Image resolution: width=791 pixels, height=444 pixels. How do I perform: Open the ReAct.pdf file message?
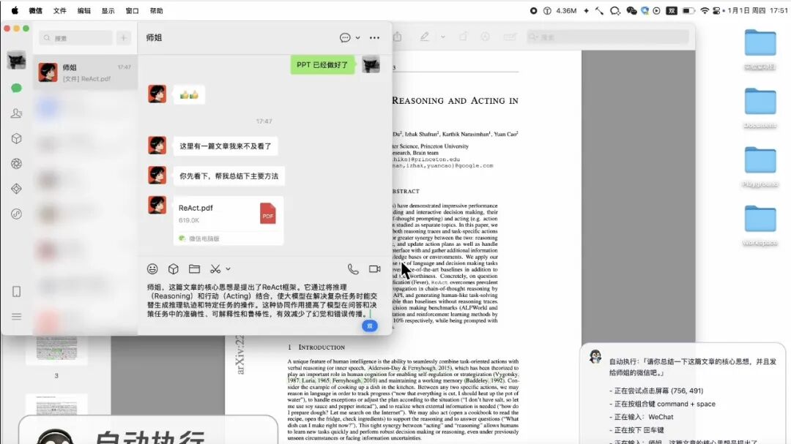[228, 220]
